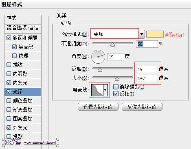Image resolution: width=191 pixels, height=149 pixels.
Task: Open the 样式 presets list item
Action: tap(23, 20)
